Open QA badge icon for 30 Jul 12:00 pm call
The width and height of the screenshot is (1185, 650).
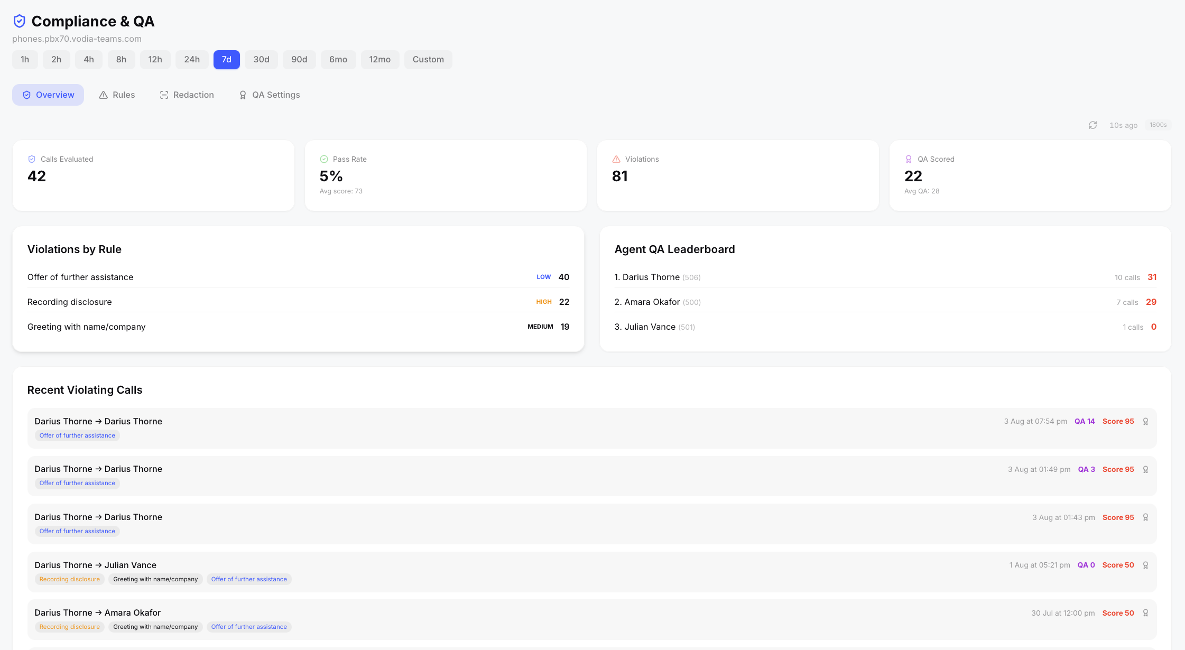point(1145,613)
